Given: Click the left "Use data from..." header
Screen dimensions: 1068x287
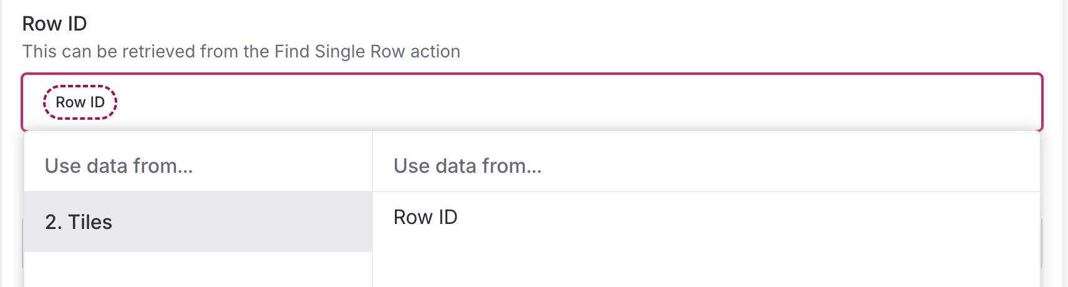Looking at the screenshot, I should [x=119, y=166].
